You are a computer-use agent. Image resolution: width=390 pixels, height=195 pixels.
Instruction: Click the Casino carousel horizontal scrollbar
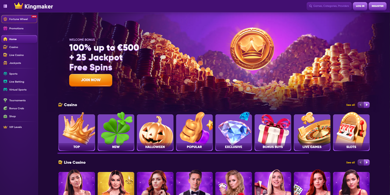pos(183,154)
